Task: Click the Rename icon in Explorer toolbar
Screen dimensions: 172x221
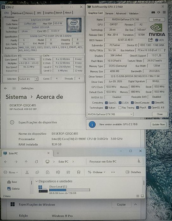Action: click(58, 172)
